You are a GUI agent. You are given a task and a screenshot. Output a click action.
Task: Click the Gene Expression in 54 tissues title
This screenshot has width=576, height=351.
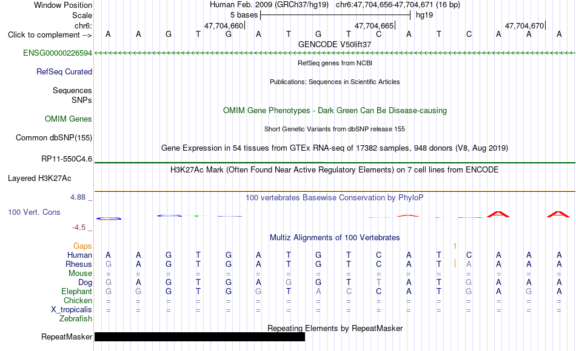pyautogui.click(x=335, y=148)
